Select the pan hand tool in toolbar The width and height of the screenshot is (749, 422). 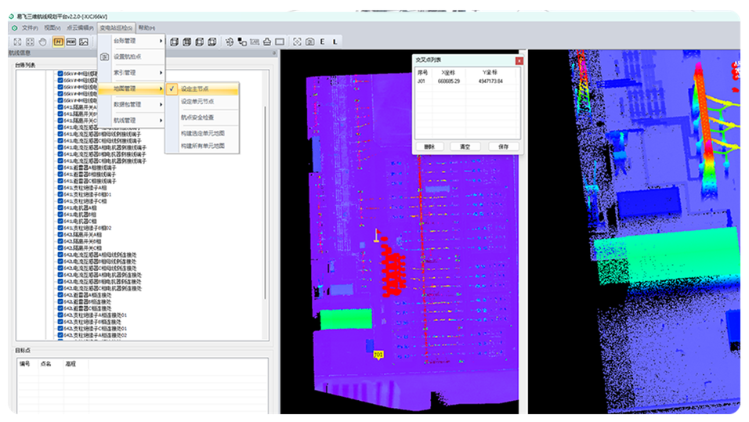[x=44, y=41]
